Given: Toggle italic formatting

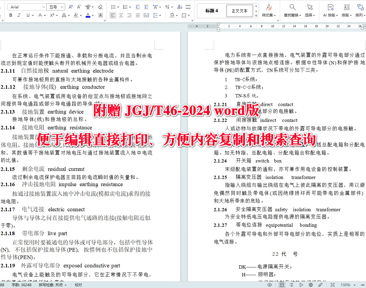Looking at the screenshot, I should [x=19, y=15].
